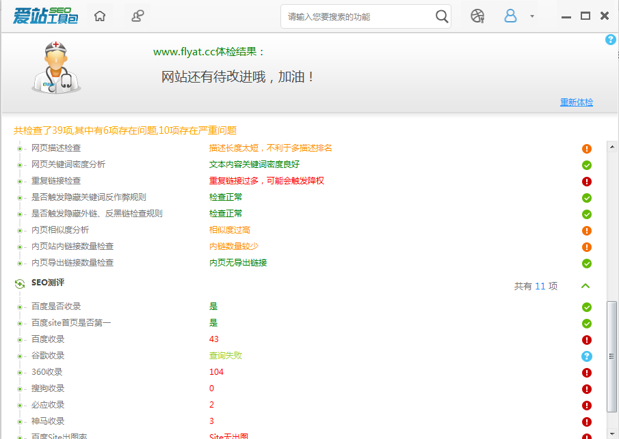The height and width of the screenshot is (439, 619).
Task: Click the login key icon in the toolbar
Action: point(137,15)
